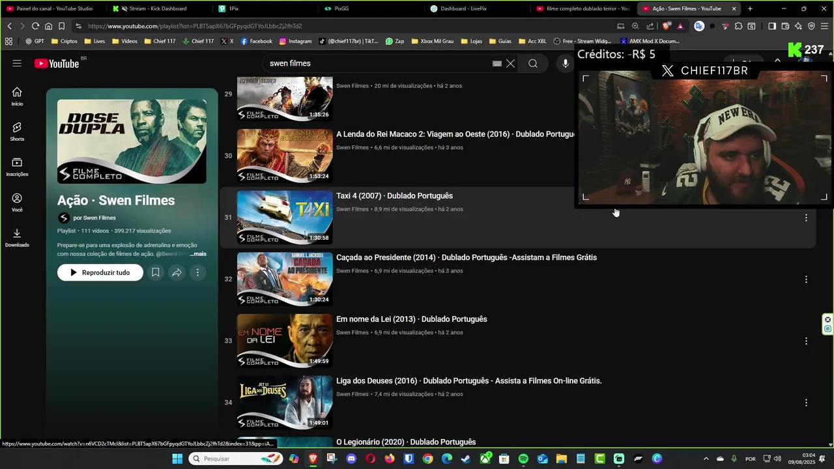Open the Você section in the sidebar
This screenshot has height=469, width=834.
pyautogui.click(x=17, y=202)
